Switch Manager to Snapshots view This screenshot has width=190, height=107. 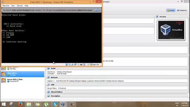182,10
